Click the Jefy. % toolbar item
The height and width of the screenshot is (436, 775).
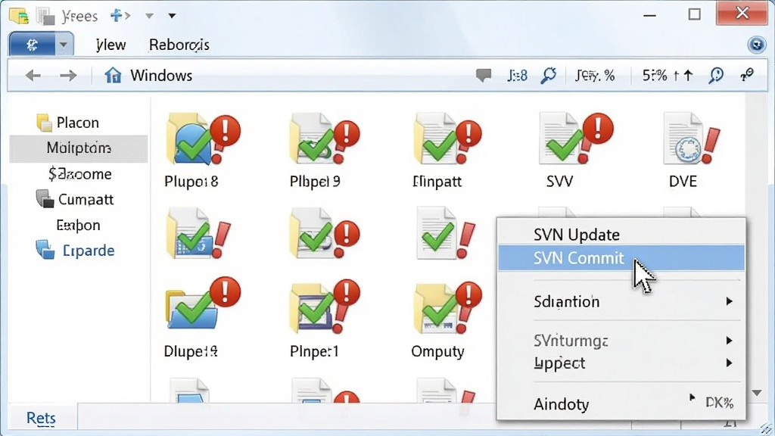pos(595,76)
